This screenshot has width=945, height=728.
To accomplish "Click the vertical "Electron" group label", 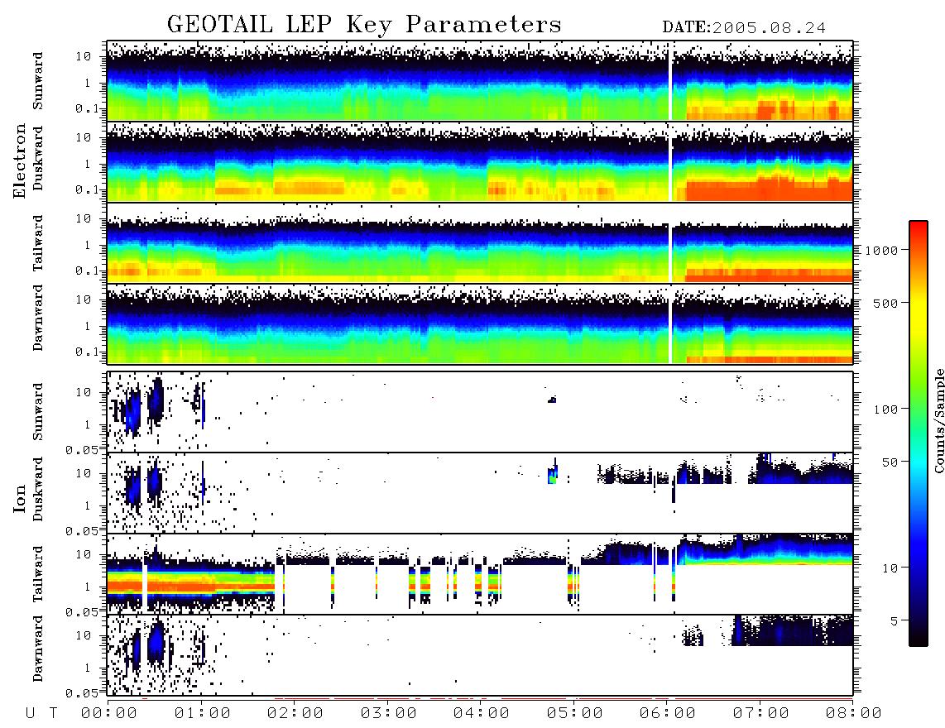I will (20, 160).
